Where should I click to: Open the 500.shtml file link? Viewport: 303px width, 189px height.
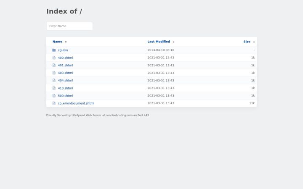point(65,96)
